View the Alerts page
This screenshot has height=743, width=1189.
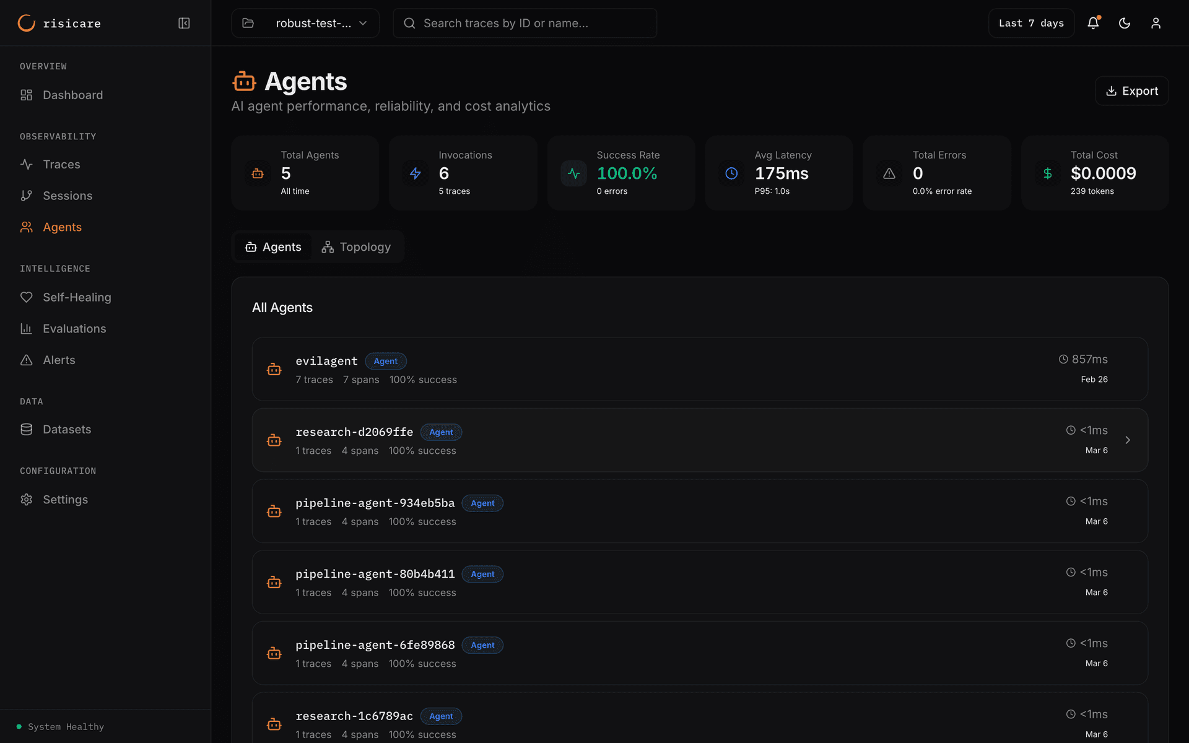click(x=59, y=360)
